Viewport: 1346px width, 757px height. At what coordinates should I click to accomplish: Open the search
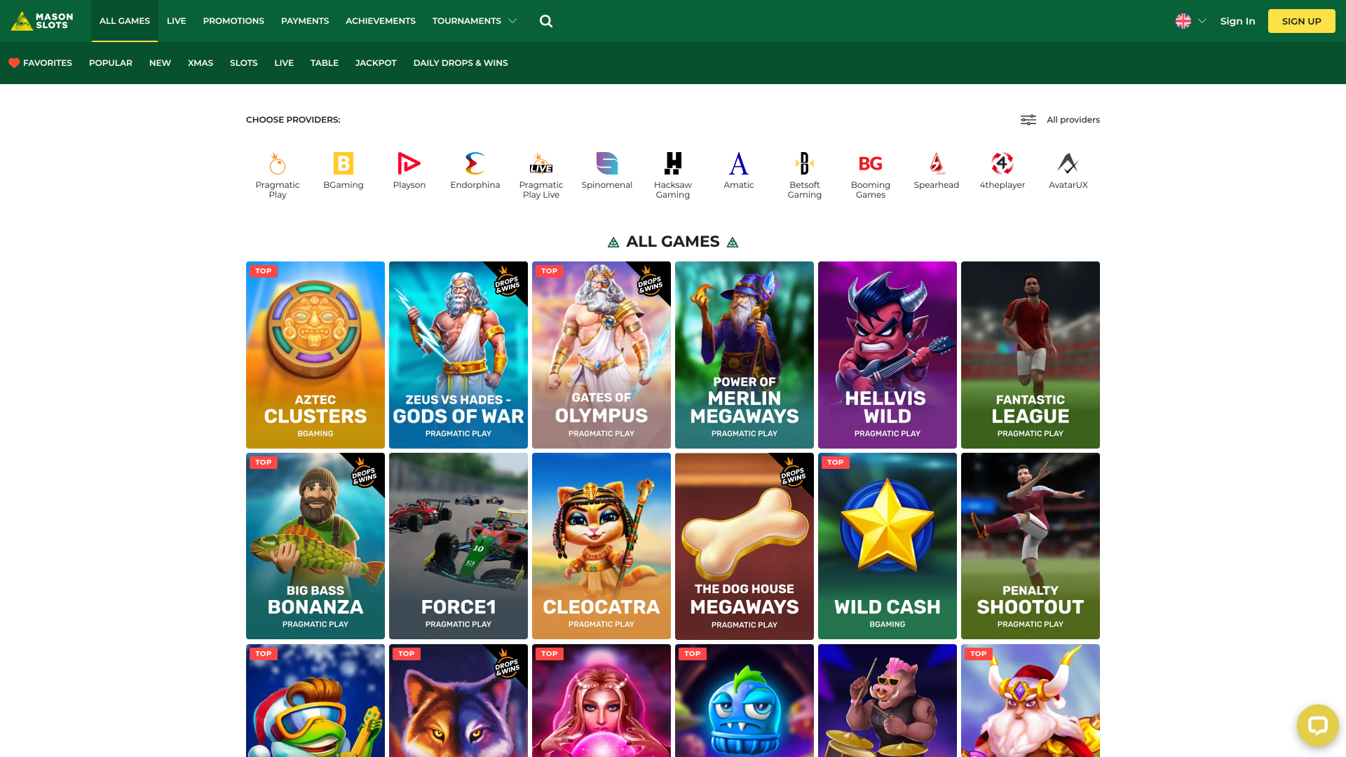pyautogui.click(x=545, y=21)
